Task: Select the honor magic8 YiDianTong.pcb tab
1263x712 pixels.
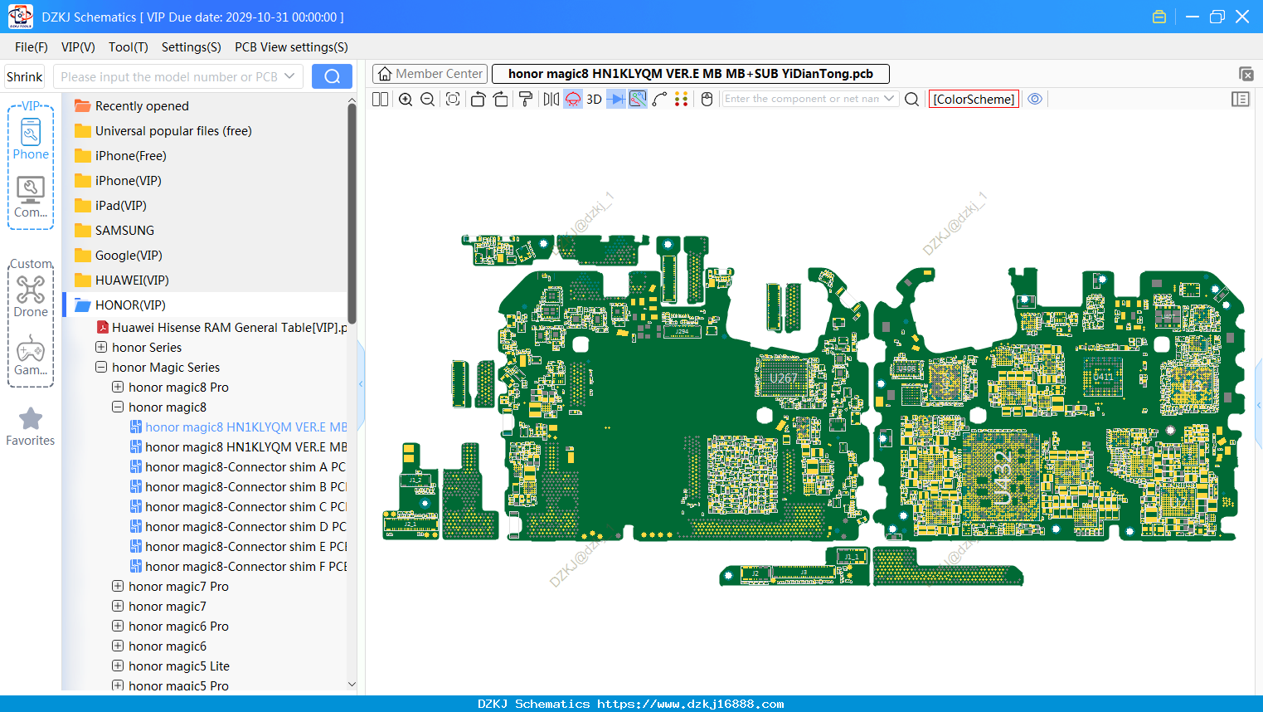Action: click(691, 74)
